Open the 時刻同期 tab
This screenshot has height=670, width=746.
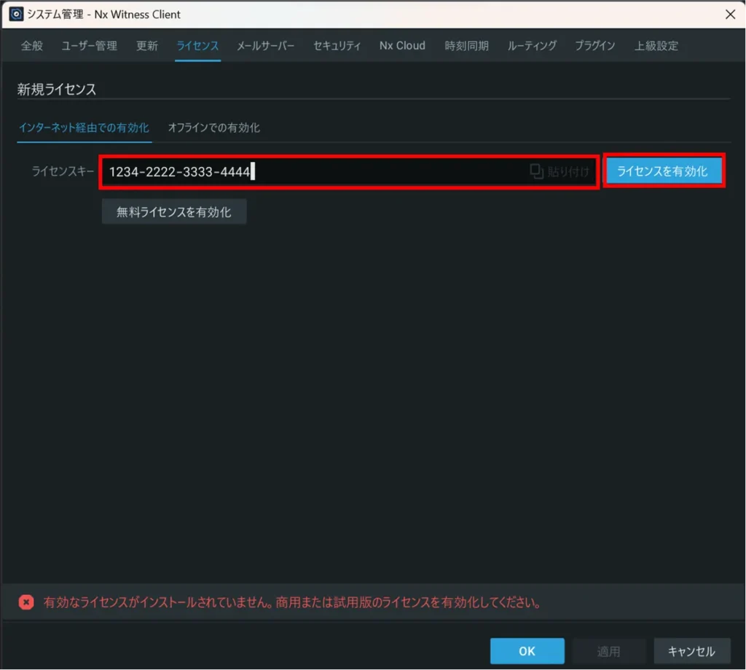466,45
